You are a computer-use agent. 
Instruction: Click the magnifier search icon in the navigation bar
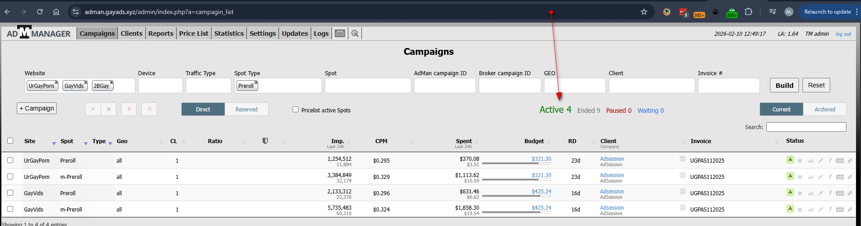pyautogui.click(x=355, y=34)
